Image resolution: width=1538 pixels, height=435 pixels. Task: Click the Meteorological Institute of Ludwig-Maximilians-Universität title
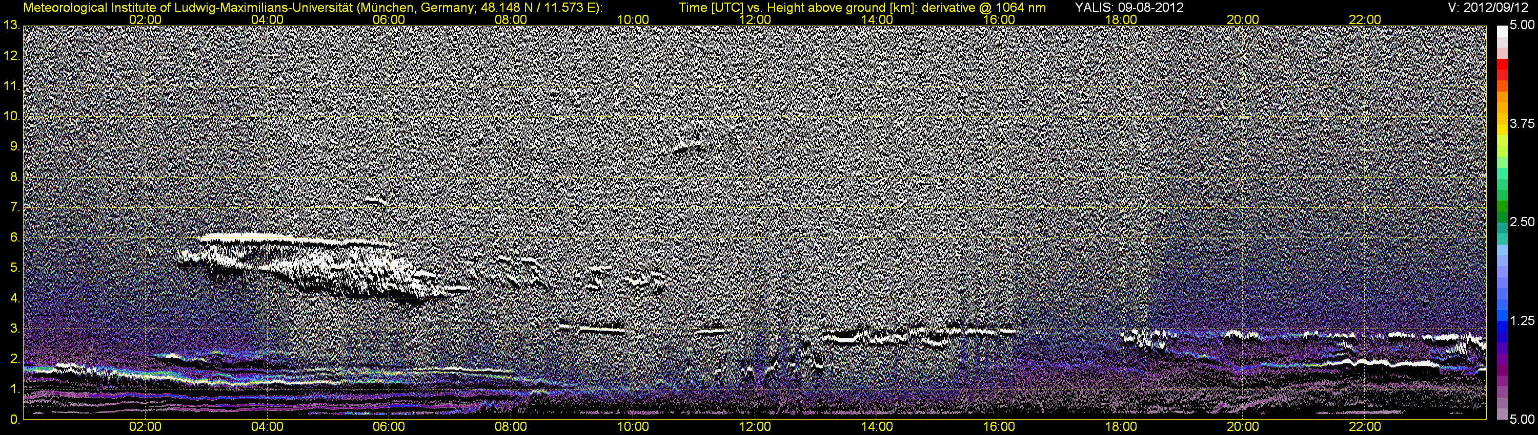[313, 8]
